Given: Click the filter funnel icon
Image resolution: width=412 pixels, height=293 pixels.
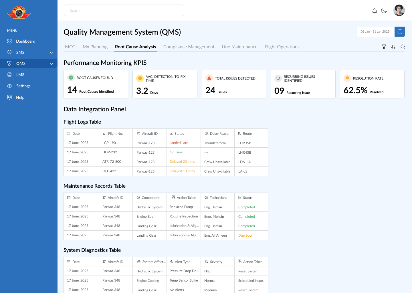Looking at the screenshot, I should tap(384, 47).
